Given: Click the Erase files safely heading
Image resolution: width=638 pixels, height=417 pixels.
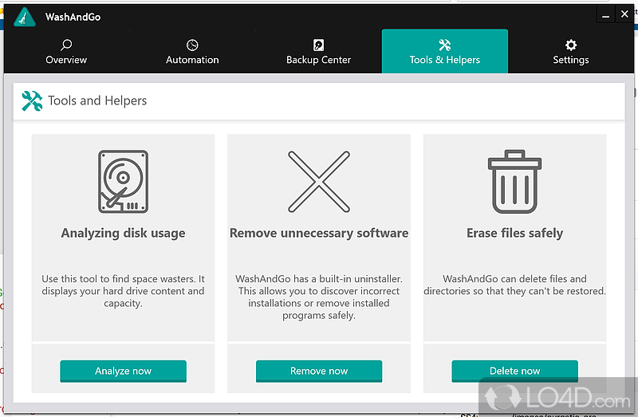Looking at the screenshot, I should tap(514, 233).
